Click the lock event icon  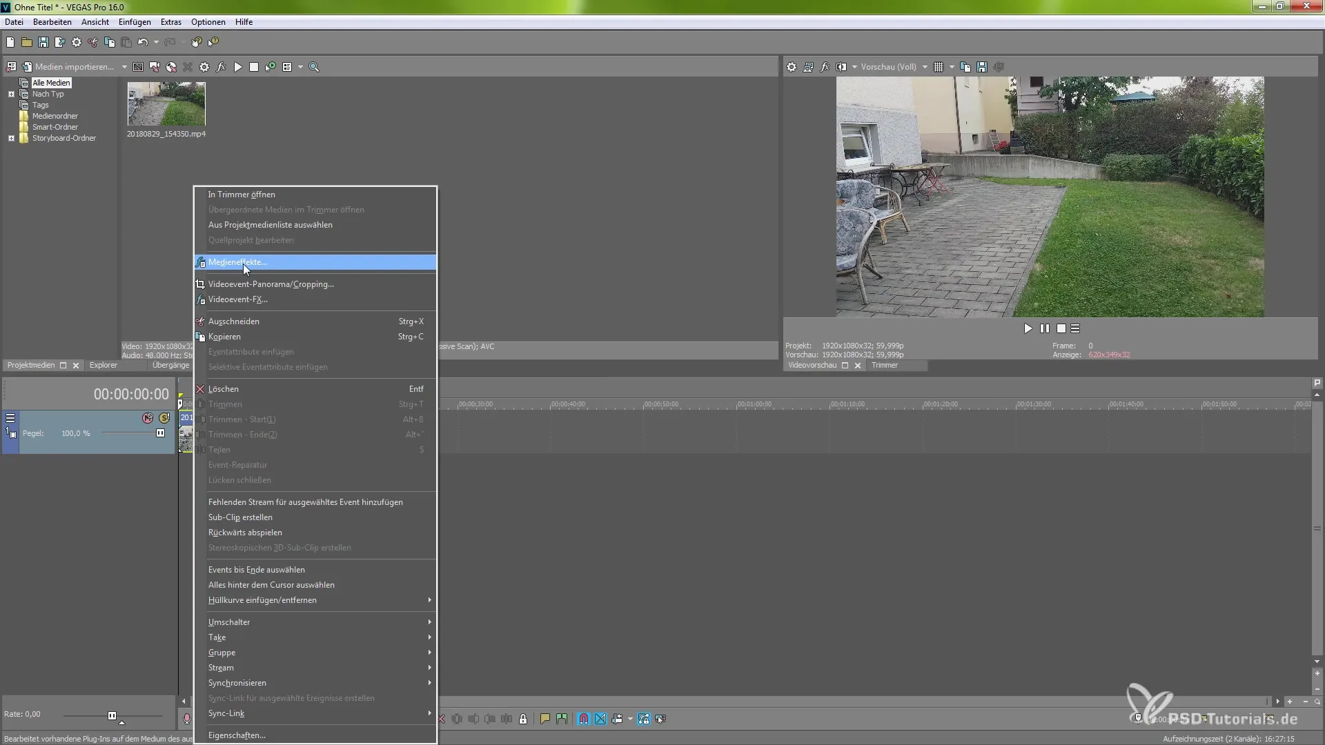pyautogui.click(x=523, y=719)
